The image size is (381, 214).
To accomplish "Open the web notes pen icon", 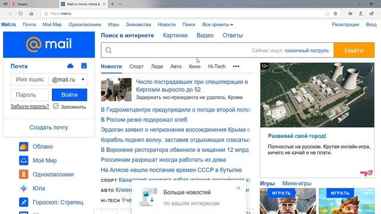I will click(361, 14).
